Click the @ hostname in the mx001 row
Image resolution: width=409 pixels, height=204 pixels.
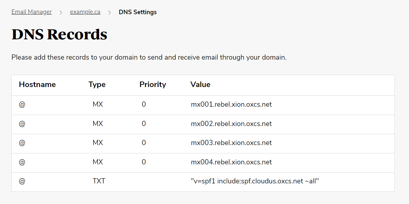pyautogui.click(x=22, y=104)
